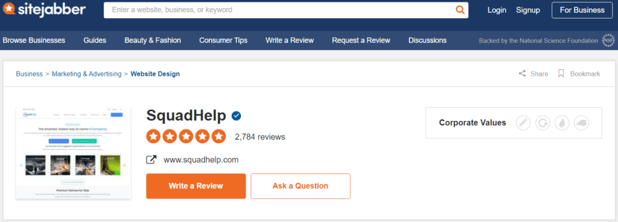The image size is (618, 222).
Task: Click the five-star rating display
Action: point(186,137)
